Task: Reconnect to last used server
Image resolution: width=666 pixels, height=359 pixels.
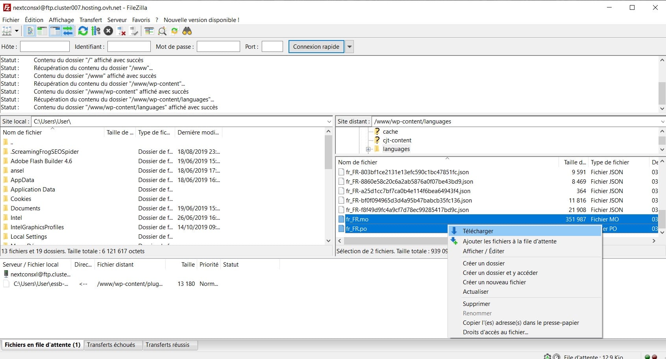Action: click(x=134, y=31)
